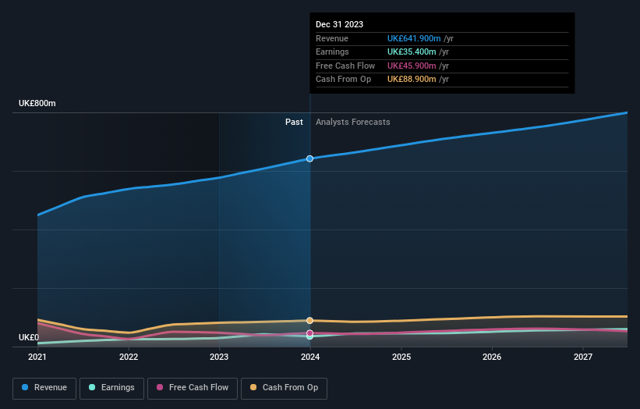Click the UK£88.900m cash from op value
The image size is (640, 409).
tap(412, 80)
